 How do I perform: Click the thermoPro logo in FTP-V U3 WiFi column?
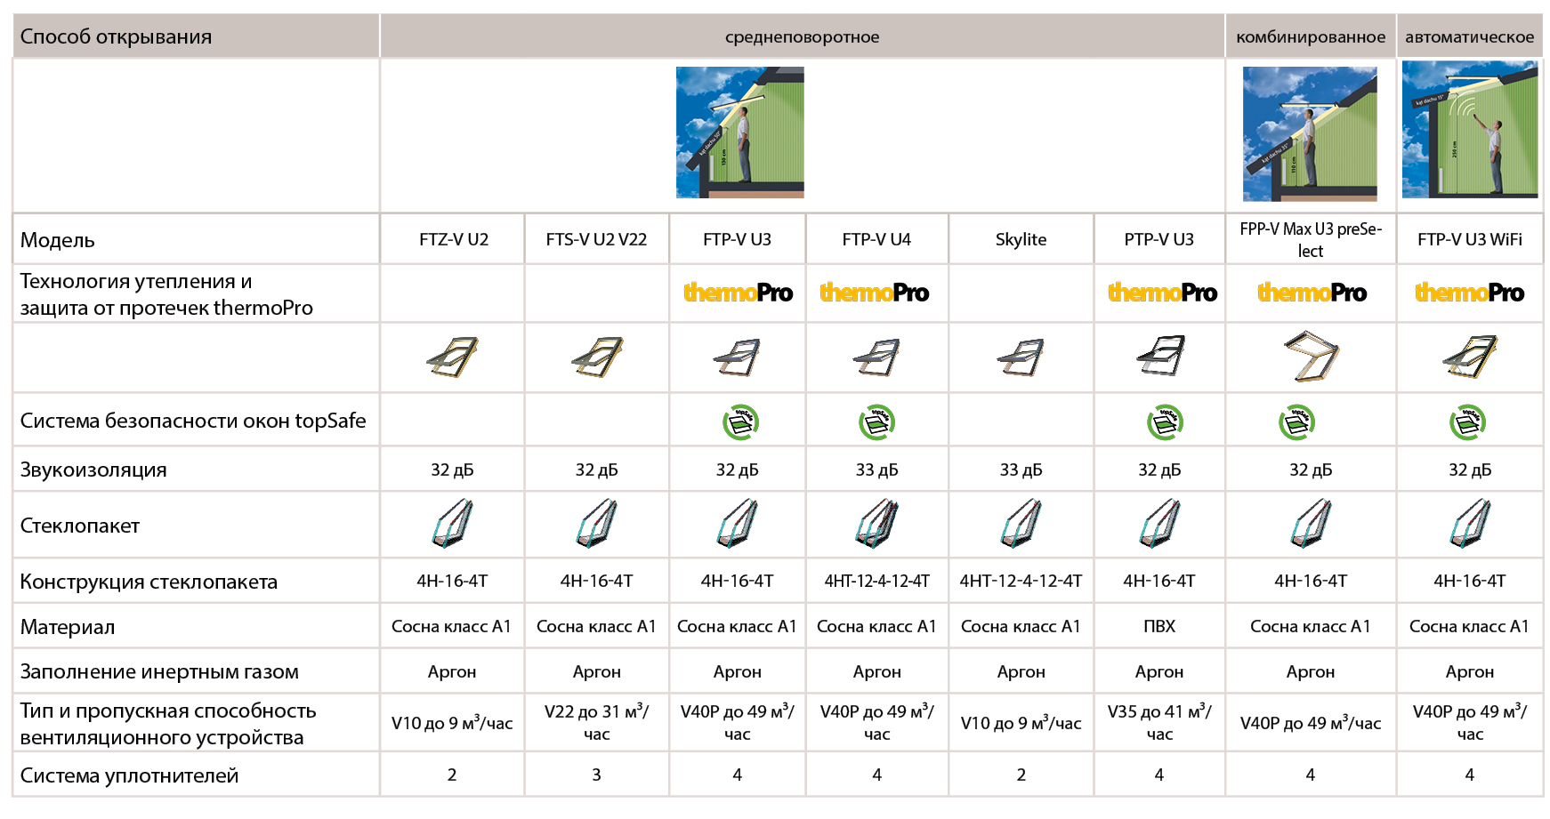[1469, 293]
